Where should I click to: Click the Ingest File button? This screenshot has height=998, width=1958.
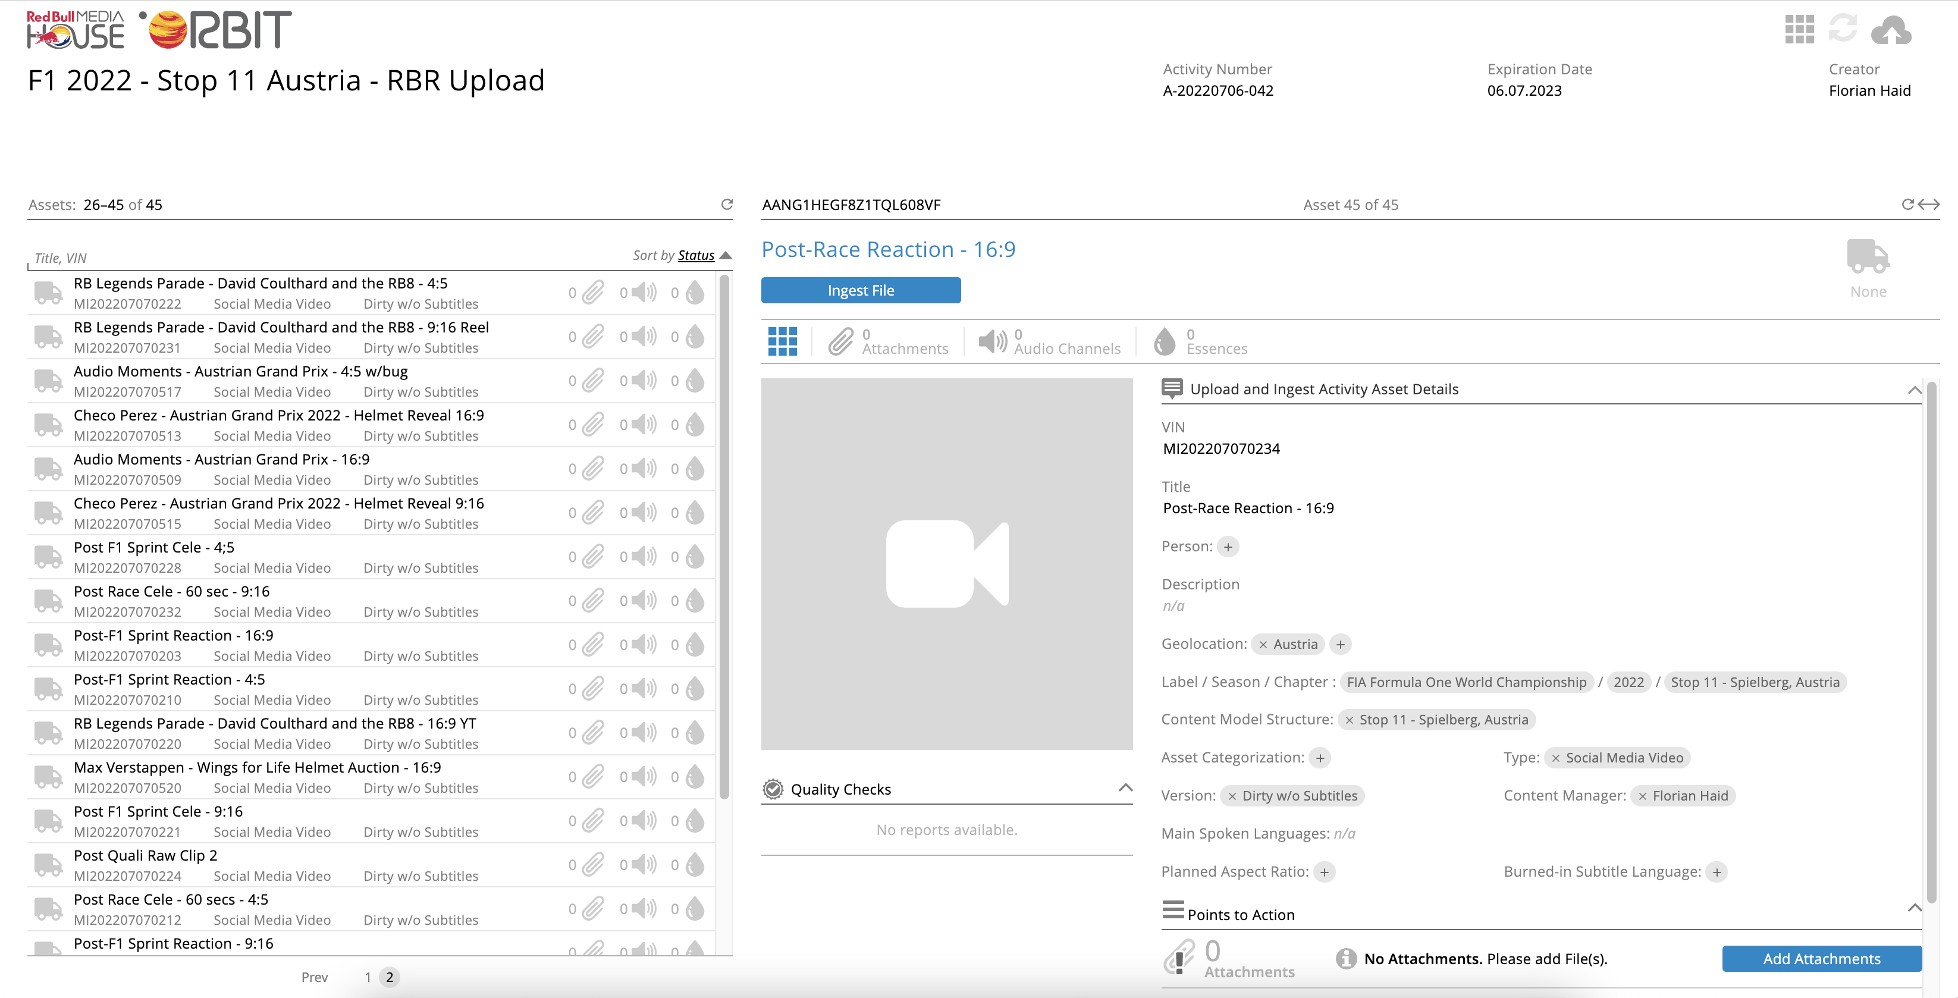[x=861, y=290]
